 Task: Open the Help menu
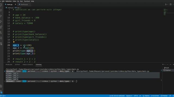pos(32,1)
